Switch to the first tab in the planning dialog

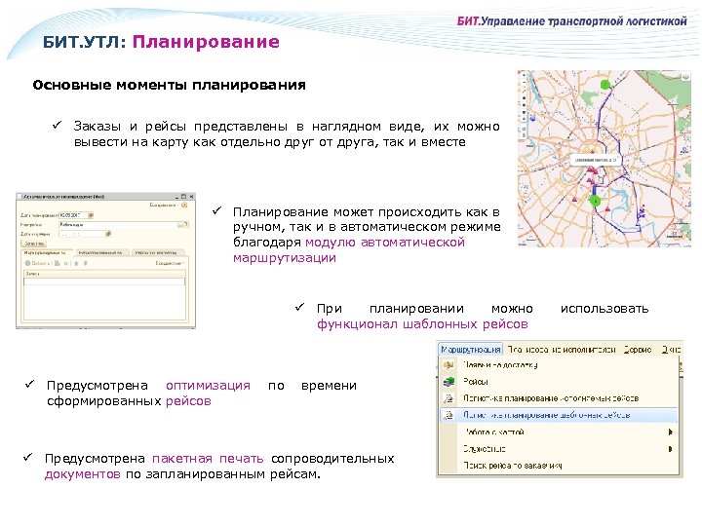coord(48,253)
